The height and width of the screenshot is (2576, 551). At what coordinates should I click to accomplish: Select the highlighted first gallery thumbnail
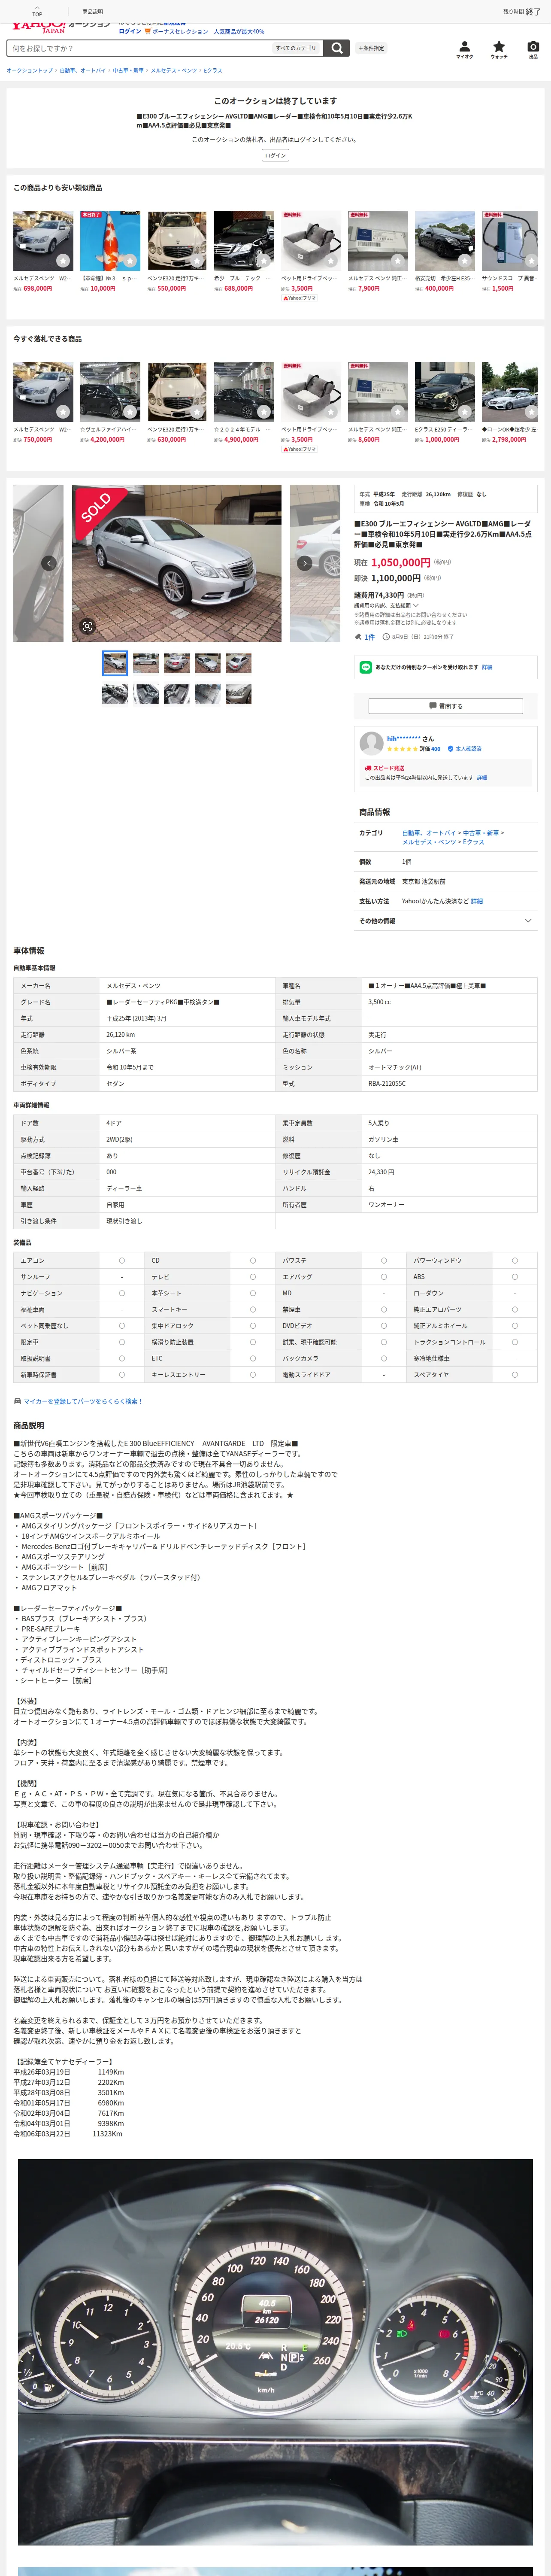point(115,663)
